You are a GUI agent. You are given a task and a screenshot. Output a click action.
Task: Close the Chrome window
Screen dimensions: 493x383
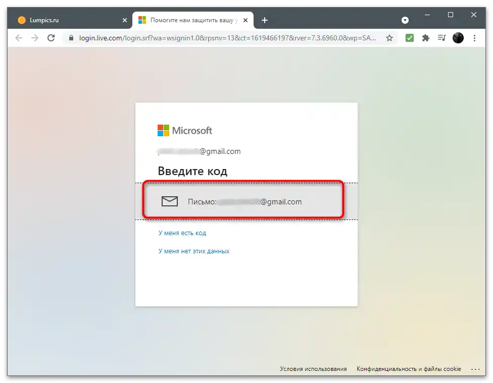coord(474,15)
